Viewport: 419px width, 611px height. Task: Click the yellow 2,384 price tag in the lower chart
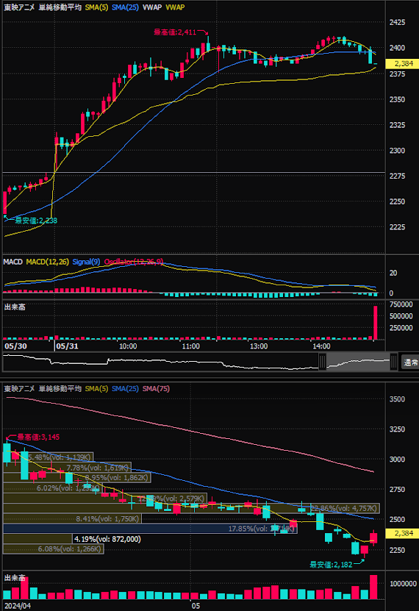point(402,534)
